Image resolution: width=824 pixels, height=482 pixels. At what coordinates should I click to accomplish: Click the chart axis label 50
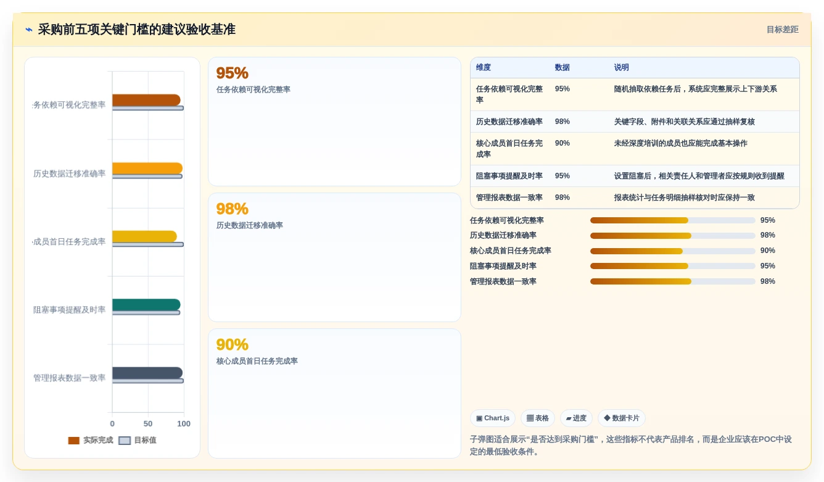[148, 424]
